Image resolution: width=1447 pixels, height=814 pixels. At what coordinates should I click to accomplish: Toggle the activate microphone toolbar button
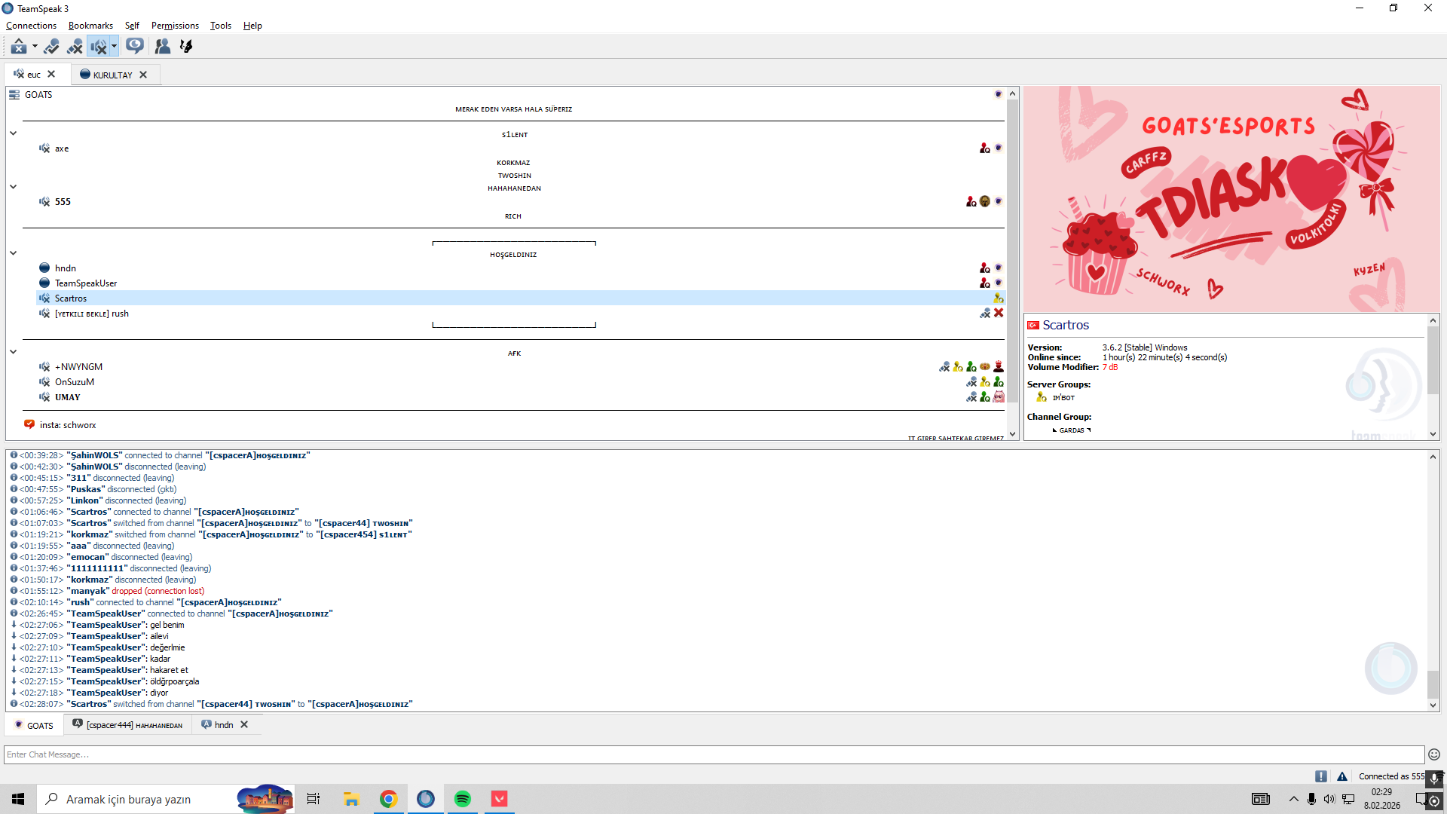point(51,47)
